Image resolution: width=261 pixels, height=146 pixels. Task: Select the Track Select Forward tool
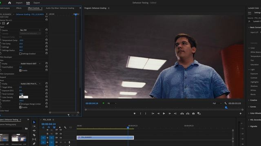point(34,126)
